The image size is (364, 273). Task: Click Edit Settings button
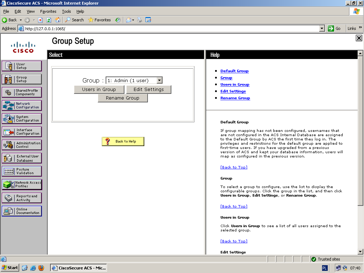pos(149,89)
